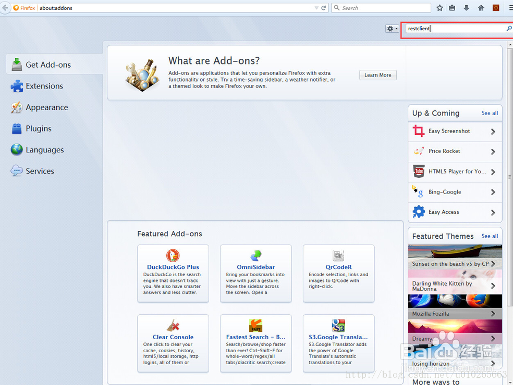Click the Services chat bubble icon
The height and width of the screenshot is (385, 513).
(x=17, y=171)
